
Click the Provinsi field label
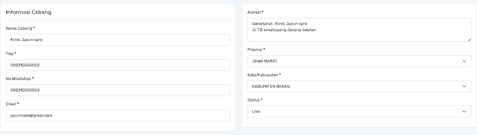[256, 50]
